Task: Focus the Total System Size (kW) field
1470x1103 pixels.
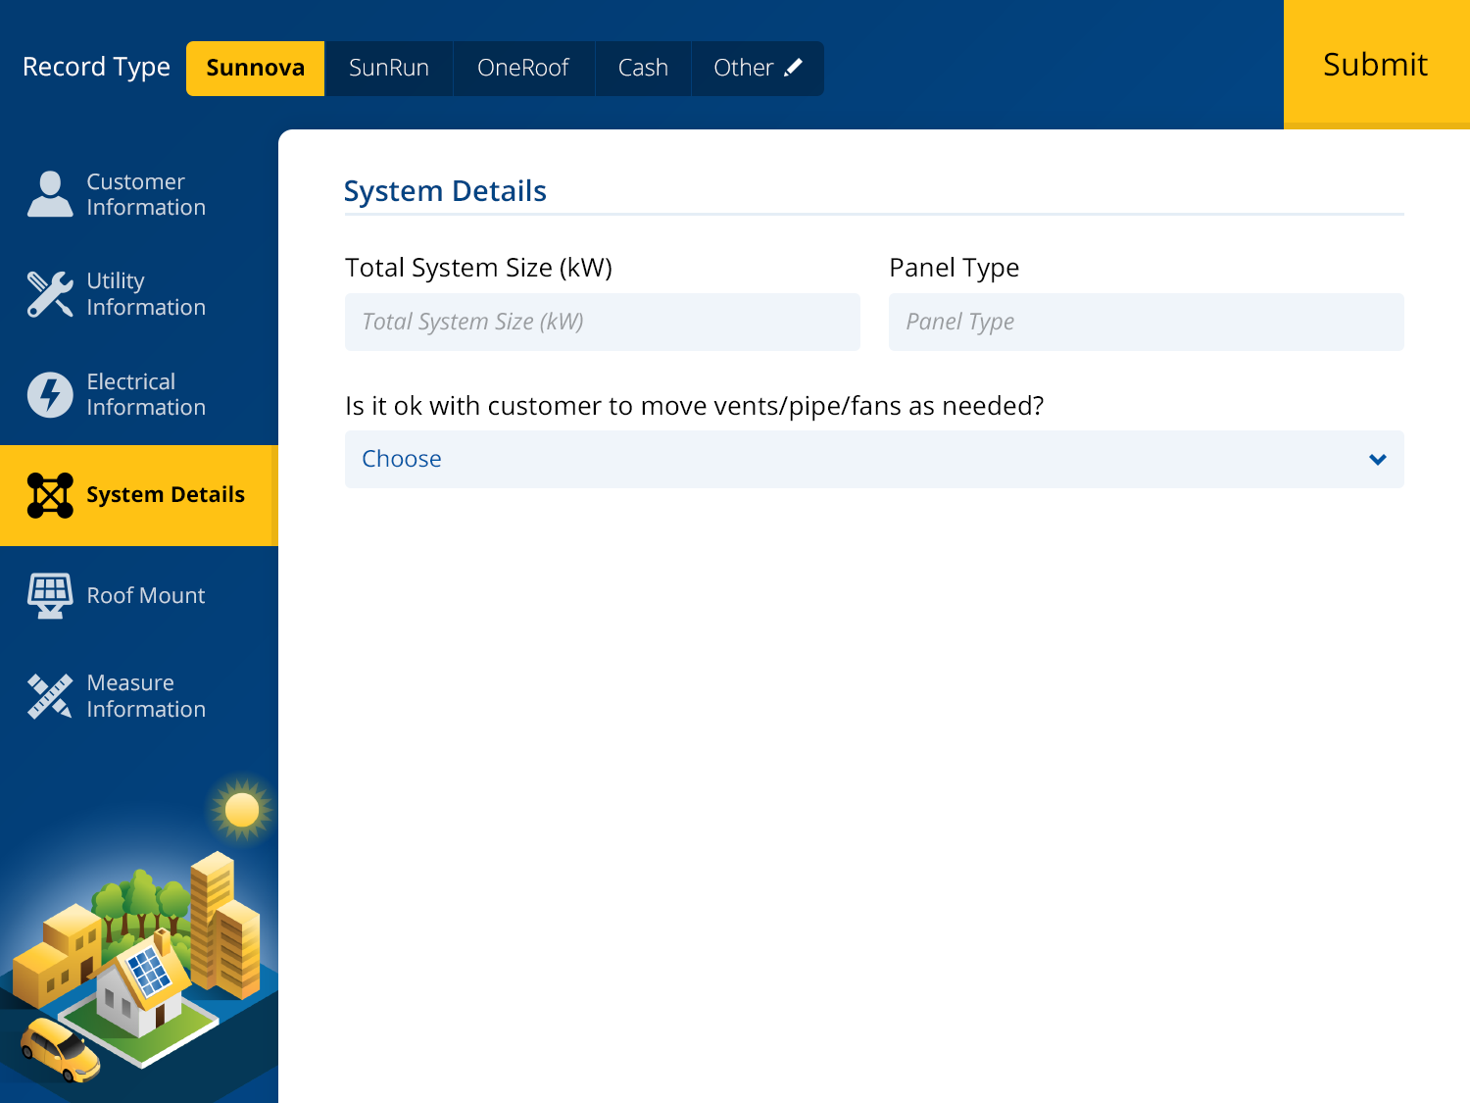Action: coord(602,322)
